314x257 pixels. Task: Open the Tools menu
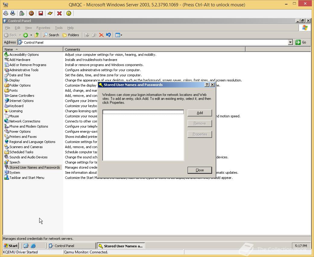pyautogui.click(x=59, y=28)
